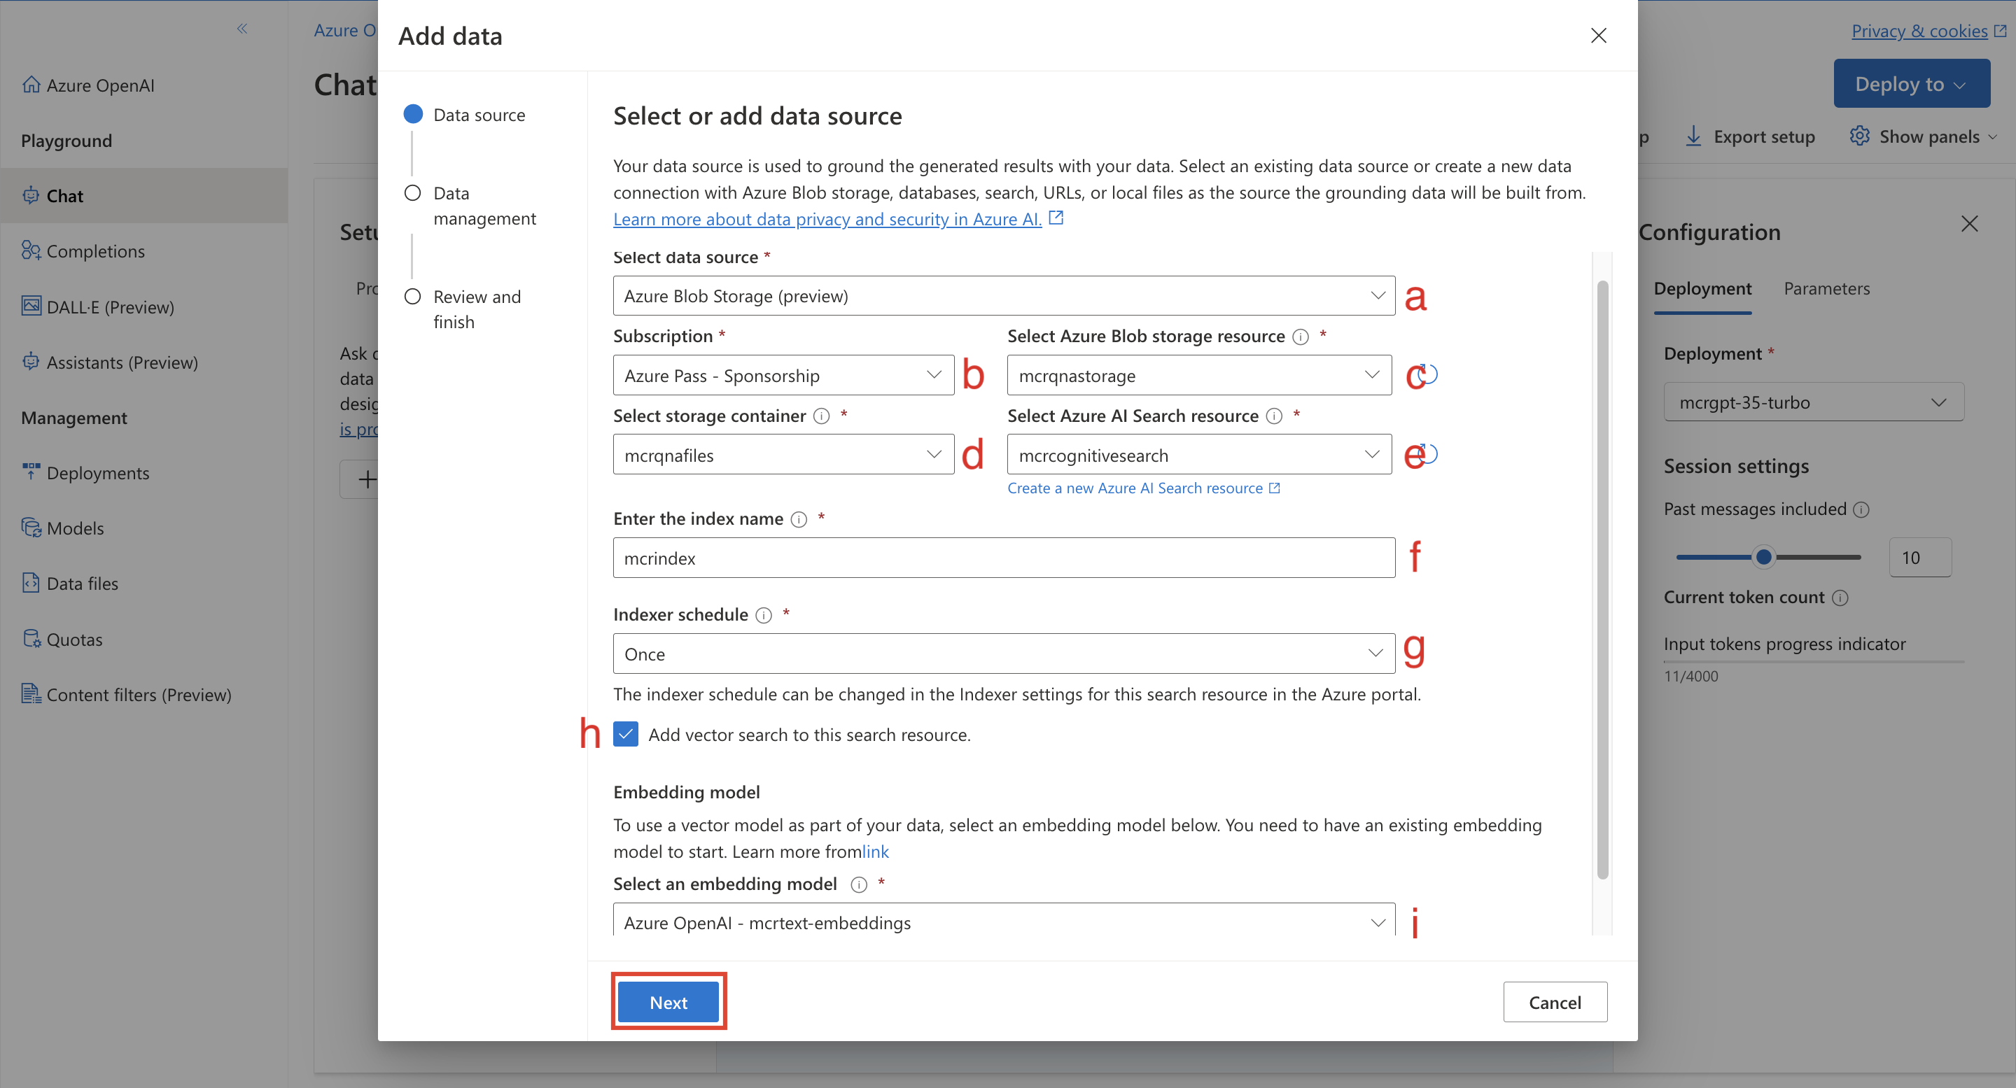Click the Completions icon in sidebar
This screenshot has height=1088, width=2016.
pos(31,250)
